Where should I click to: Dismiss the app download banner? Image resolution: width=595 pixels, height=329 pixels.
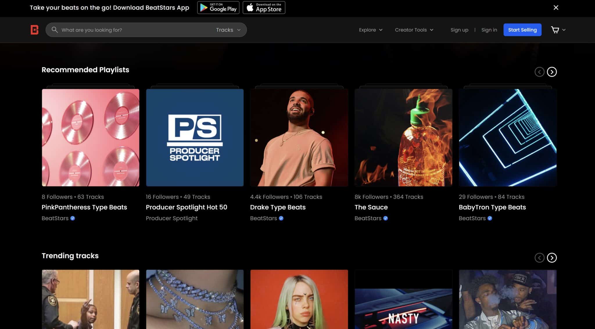pos(556,8)
